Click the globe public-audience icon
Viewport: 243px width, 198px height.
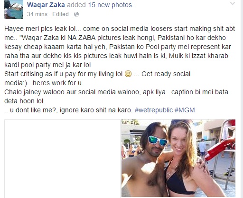pyautogui.click(x=76, y=14)
